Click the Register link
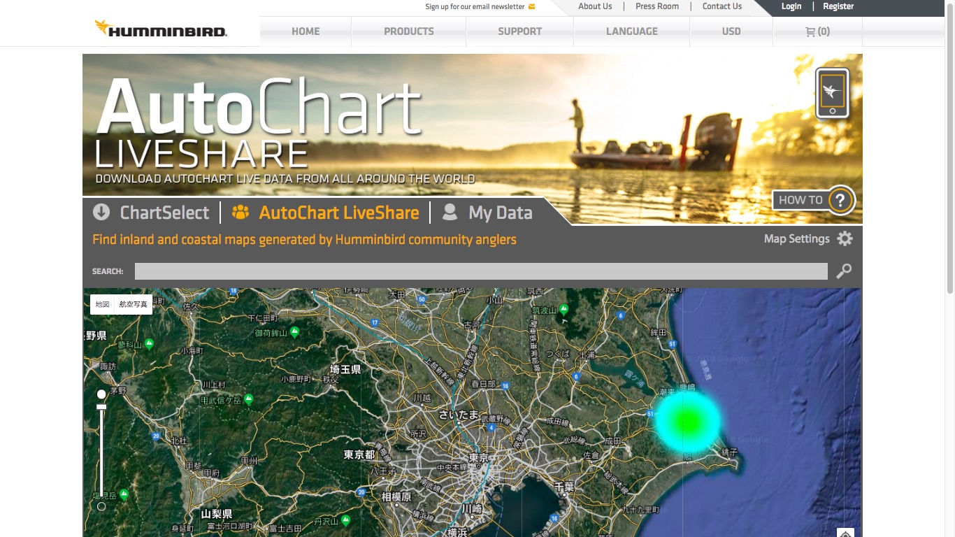955x537 pixels. (838, 6)
